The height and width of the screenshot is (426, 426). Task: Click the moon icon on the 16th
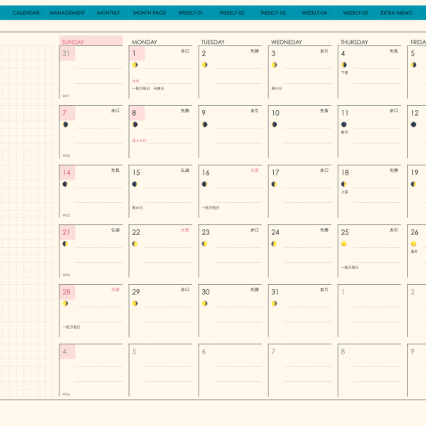[x=204, y=184]
